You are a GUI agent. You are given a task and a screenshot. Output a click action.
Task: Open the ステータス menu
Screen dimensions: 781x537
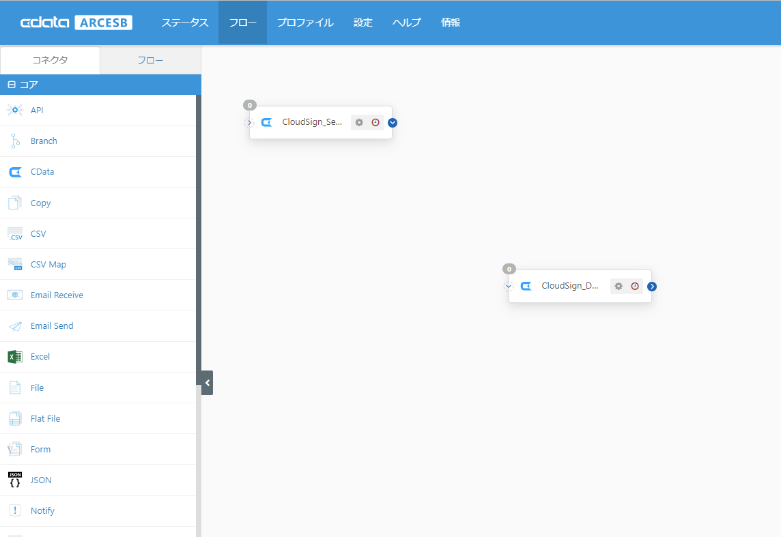click(x=185, y=23)
